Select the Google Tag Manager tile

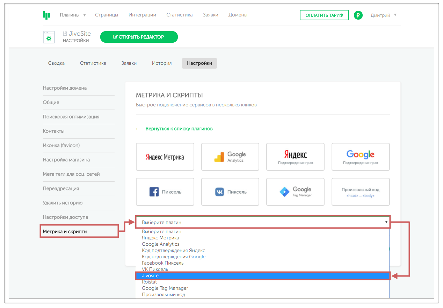295,192
